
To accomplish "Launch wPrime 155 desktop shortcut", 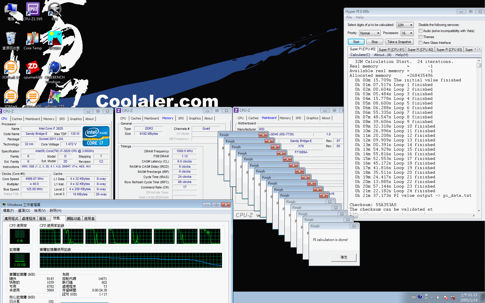I will (x=55, y=99).
